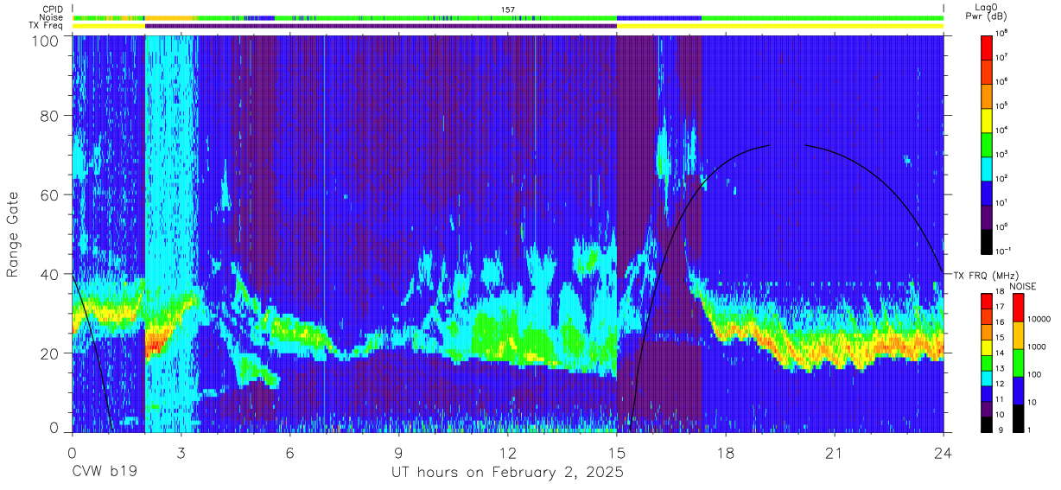This screenshot has height=490, width=1061.
Task: Click the 'TX FRQ (MHz)' colorbar title
Action: 986,276
